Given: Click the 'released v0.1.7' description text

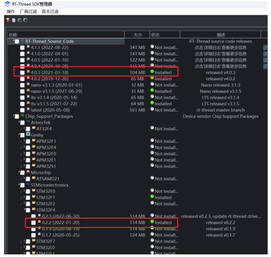Looking at the screenshot, I should (221, 235).
